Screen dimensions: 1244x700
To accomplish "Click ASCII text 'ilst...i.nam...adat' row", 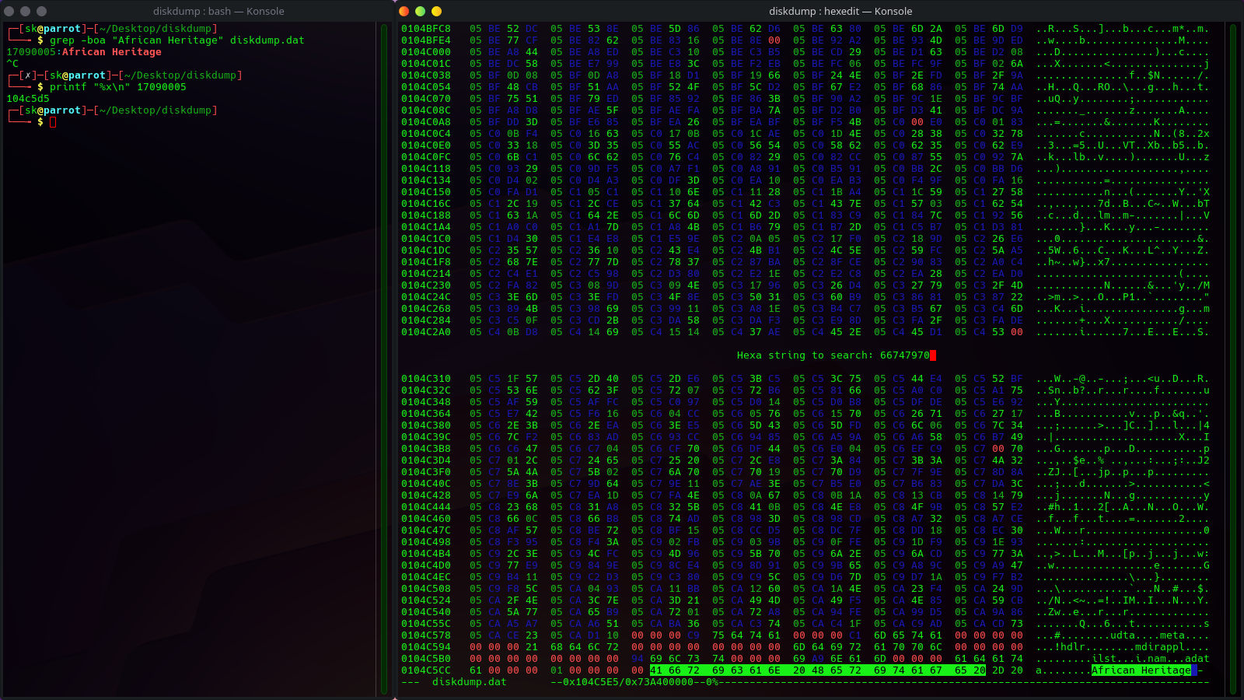I will [x=1150, y=659].
